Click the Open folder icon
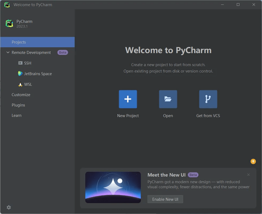262x214 pixels. [168, 99]
